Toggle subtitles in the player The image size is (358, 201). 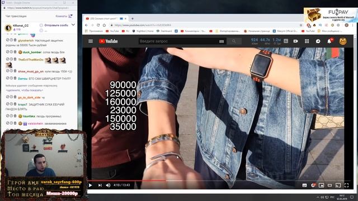pyautogui.click(x=304, y=185)
